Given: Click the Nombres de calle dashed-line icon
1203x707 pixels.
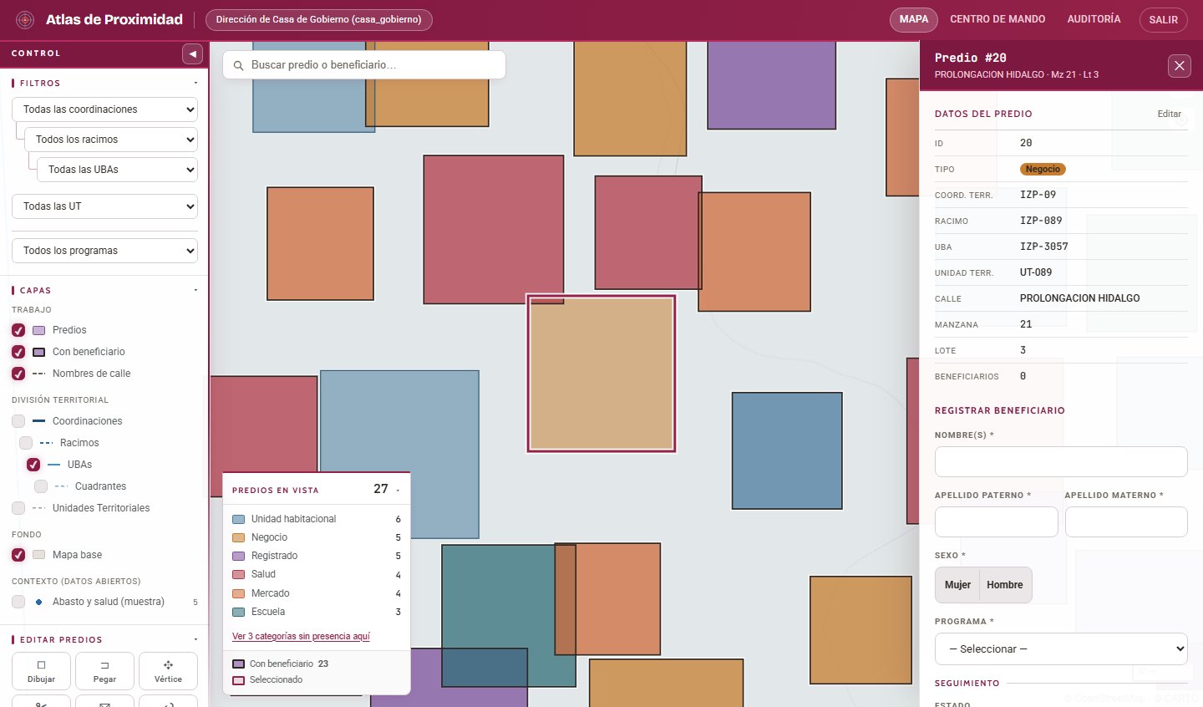Looking at the screenshot, I should [x=39, y=374].
